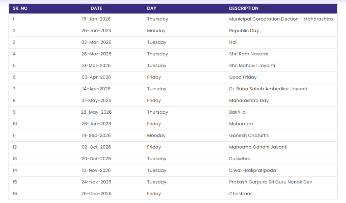This screenshot has height=203, width=346.
Task: Select the Republic Day description cell
Action: pyautogui.click(x=244, y=31)
